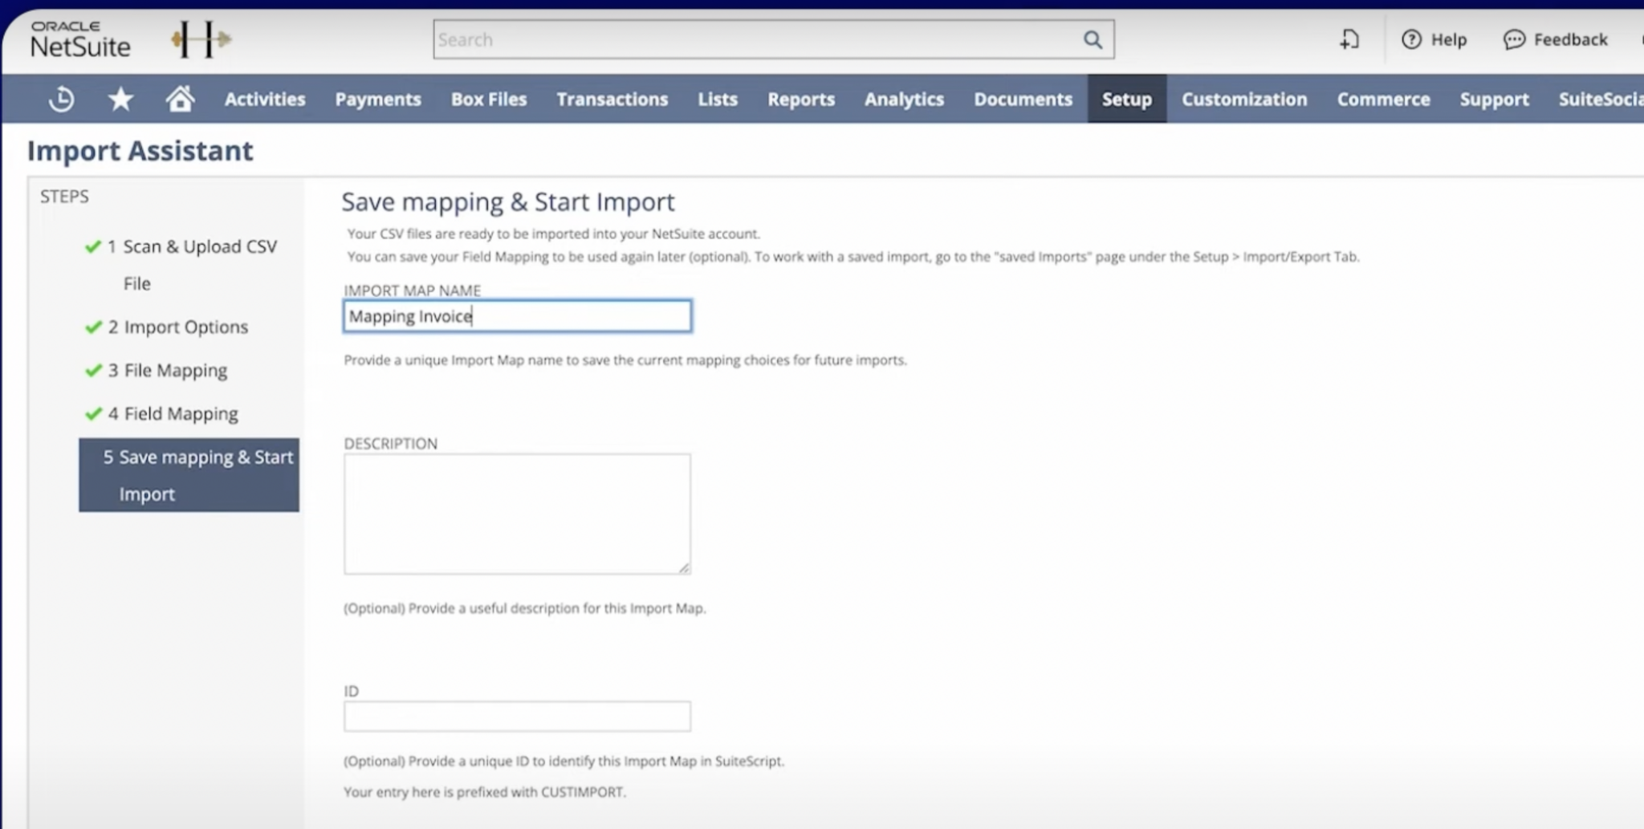Click inside the Import Map Name field
Image resolution: width=1644 pixels, height=829 pixels.
click(517, 316)
